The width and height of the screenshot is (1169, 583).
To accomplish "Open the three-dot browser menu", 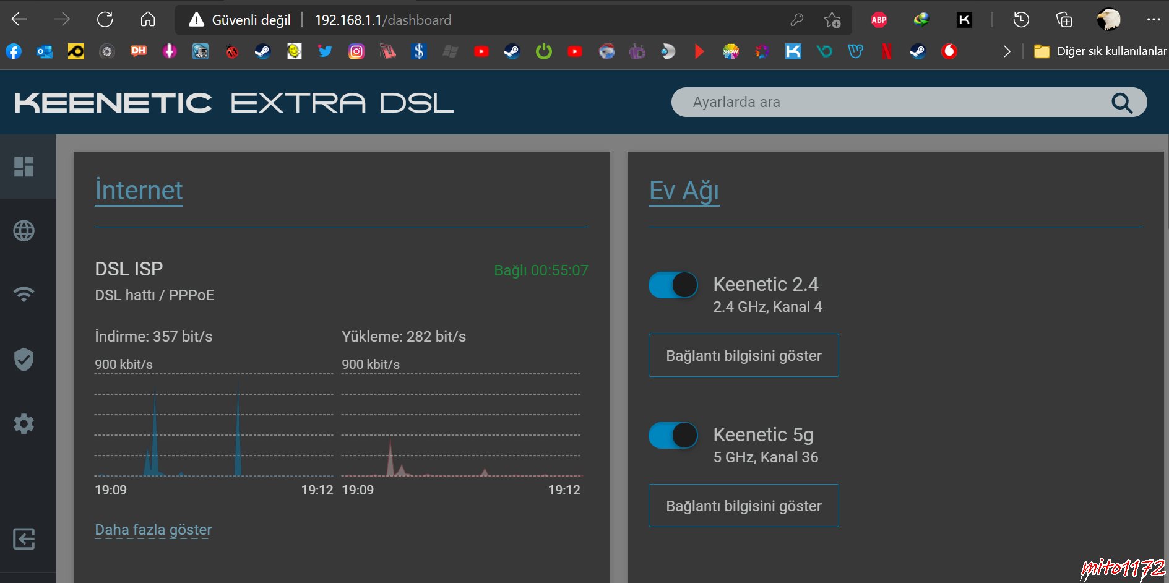I will (x=1153, y=20).
